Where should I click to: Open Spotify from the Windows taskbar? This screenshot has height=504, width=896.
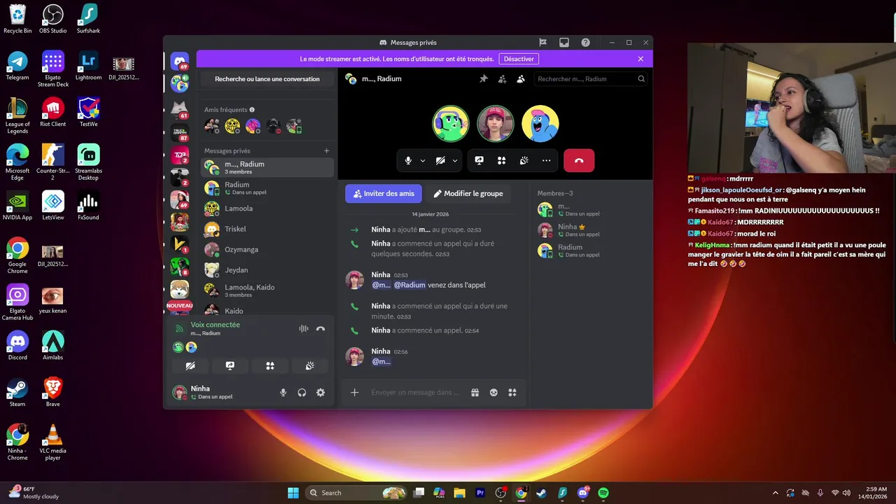coord(603,493)
